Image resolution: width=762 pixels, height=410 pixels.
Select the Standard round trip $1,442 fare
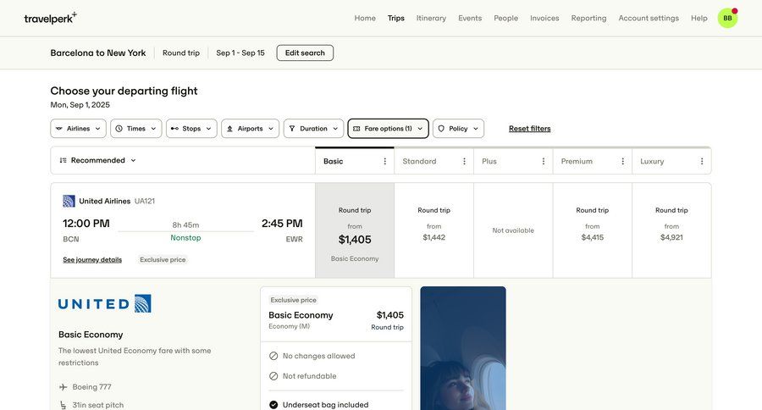[433, 230]
